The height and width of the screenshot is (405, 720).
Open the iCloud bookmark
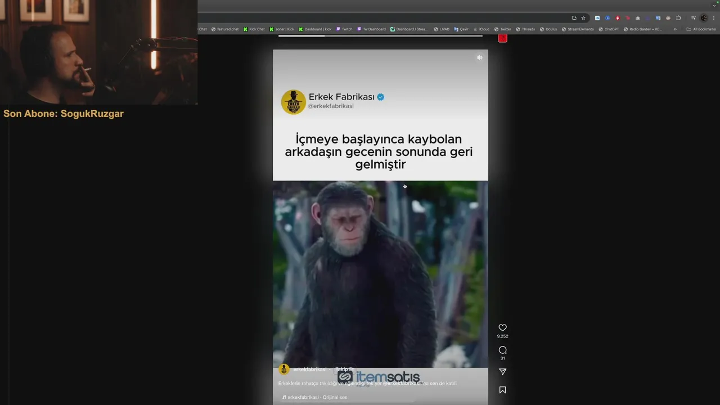(481, 29)
